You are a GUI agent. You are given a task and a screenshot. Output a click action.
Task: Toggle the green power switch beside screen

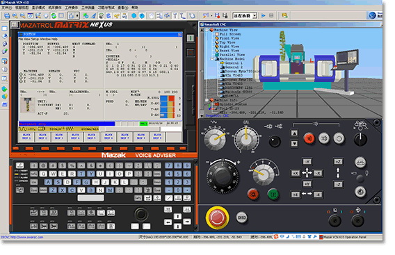point(191,38)
